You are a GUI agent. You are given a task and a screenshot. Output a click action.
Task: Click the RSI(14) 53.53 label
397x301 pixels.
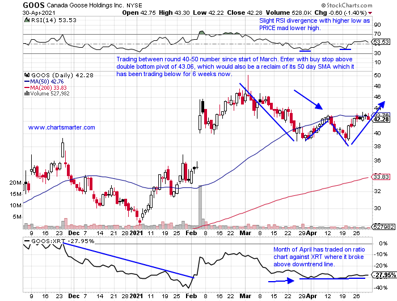(53, 20)
